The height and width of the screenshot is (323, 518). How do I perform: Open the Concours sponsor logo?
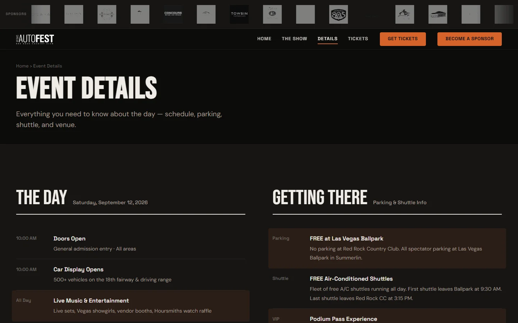point(173,14)
